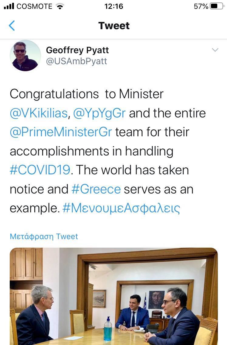Open the #ΜενουμεΑσφαλεις hashtag
This screenshot has width=227, height=345.
click(121, 208)
